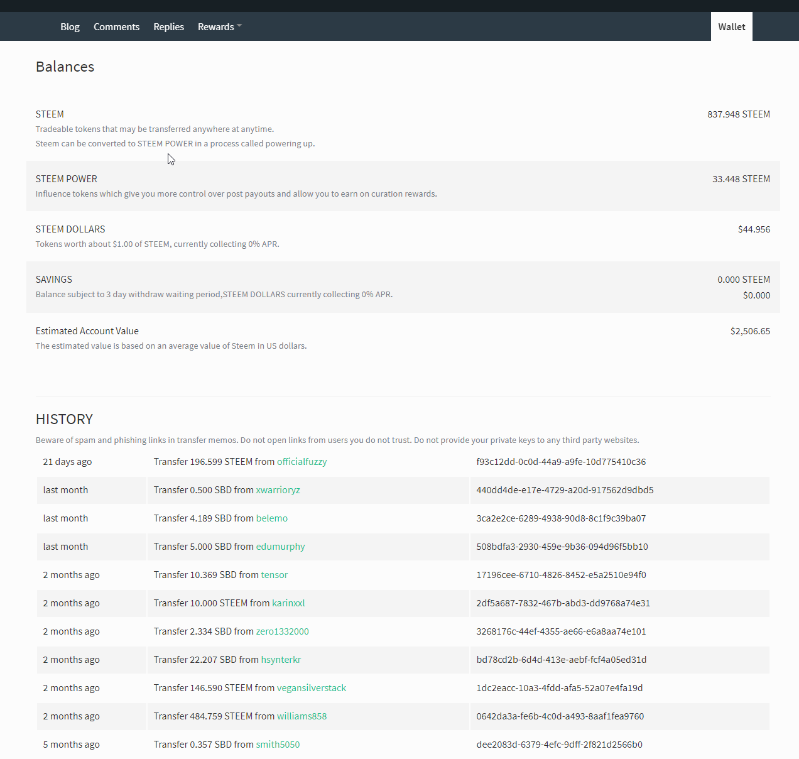Click the SAVINGS heading
Viewport: 799px width, 759px height.
[54, 280]
